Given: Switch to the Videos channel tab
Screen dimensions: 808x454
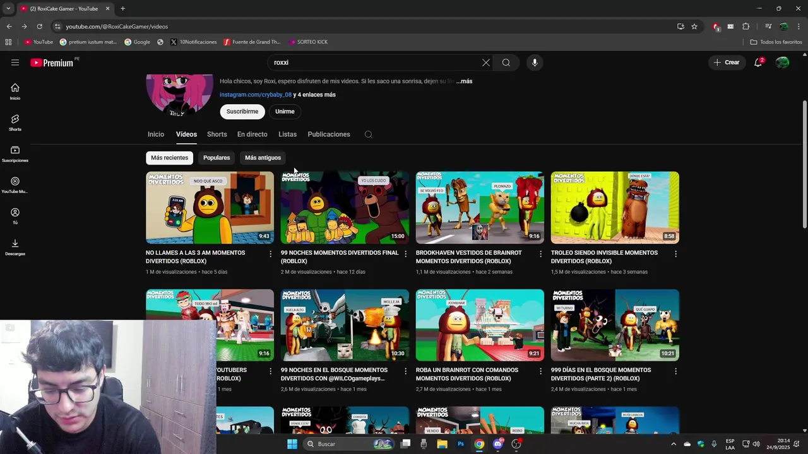Looking at the screenshot, I should coord(186,134).
